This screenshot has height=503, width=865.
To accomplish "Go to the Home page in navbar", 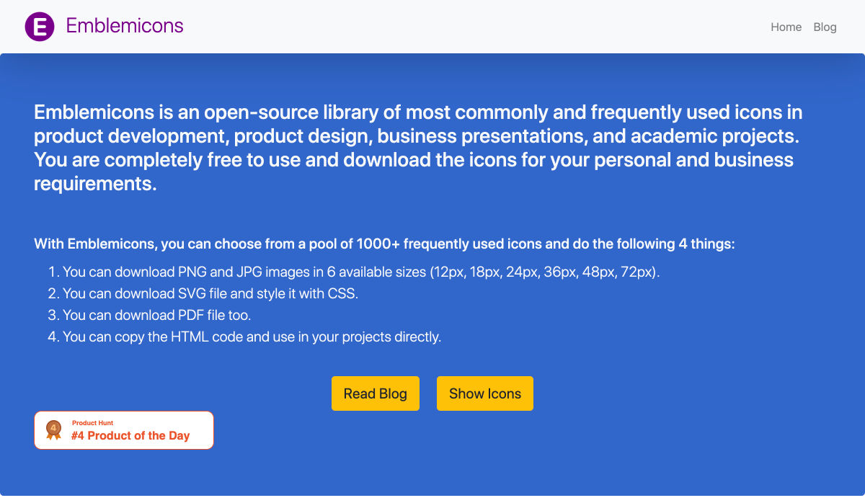I will [786, 27].
